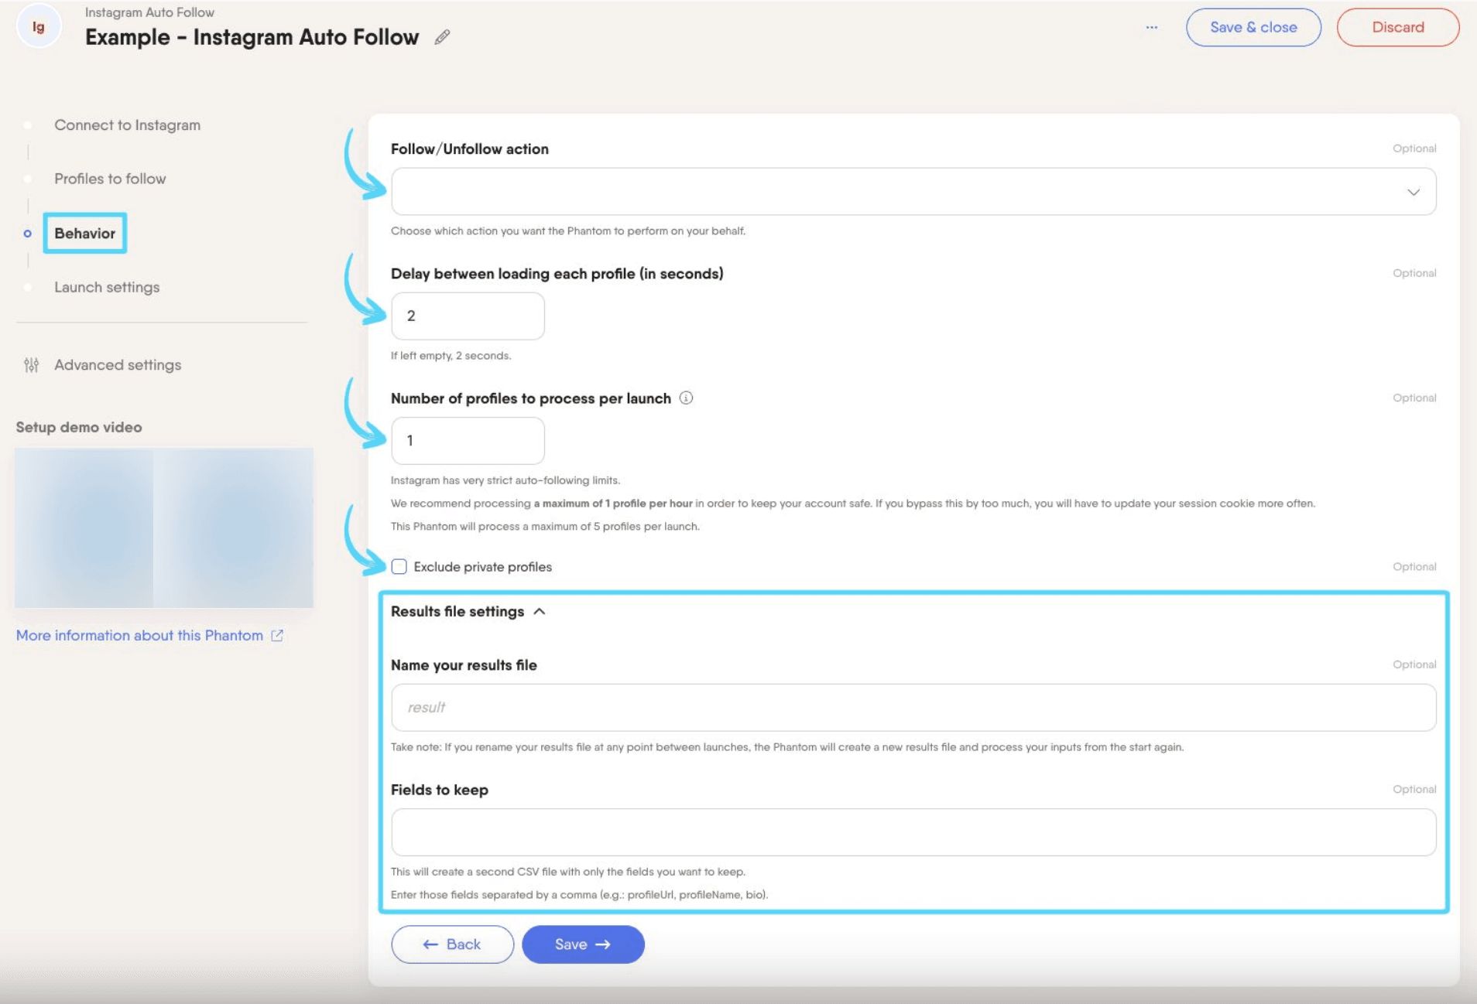Play the Setup demo video thumbnail
Viewport: 1477px width, 1004px height.
pos(164,528)
